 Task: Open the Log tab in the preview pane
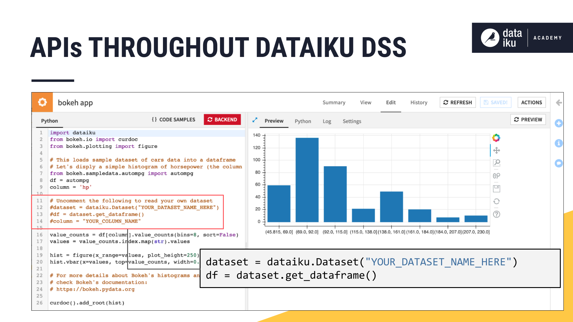point(326,121)
